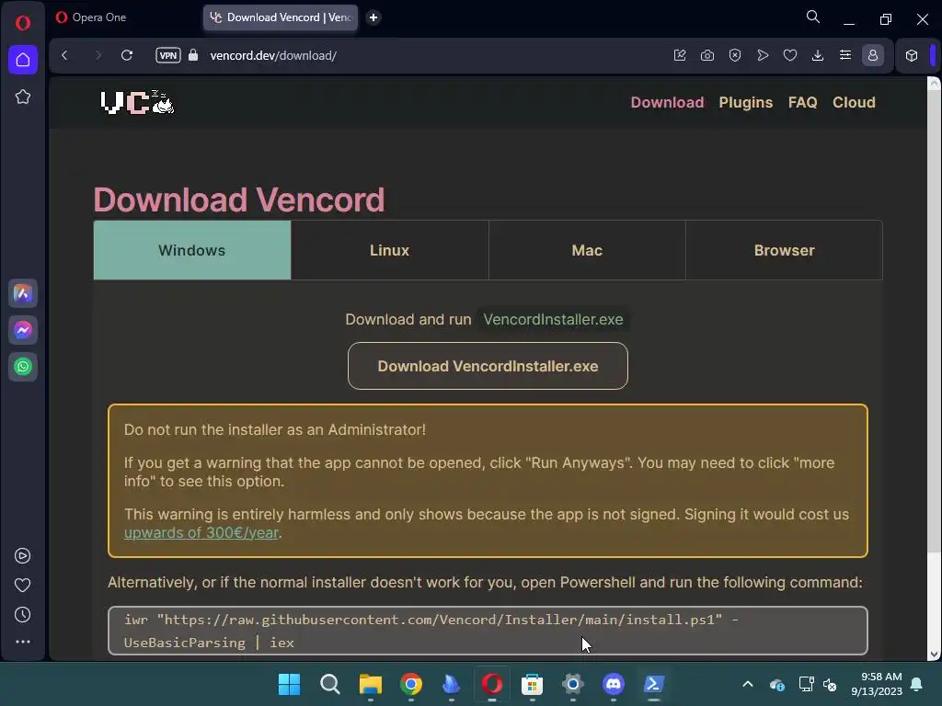Open the Cloud nav link

[x=854, y=102]
